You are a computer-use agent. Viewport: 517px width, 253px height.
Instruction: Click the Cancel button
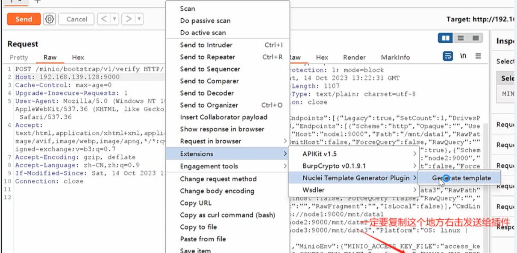pos(76,19)
